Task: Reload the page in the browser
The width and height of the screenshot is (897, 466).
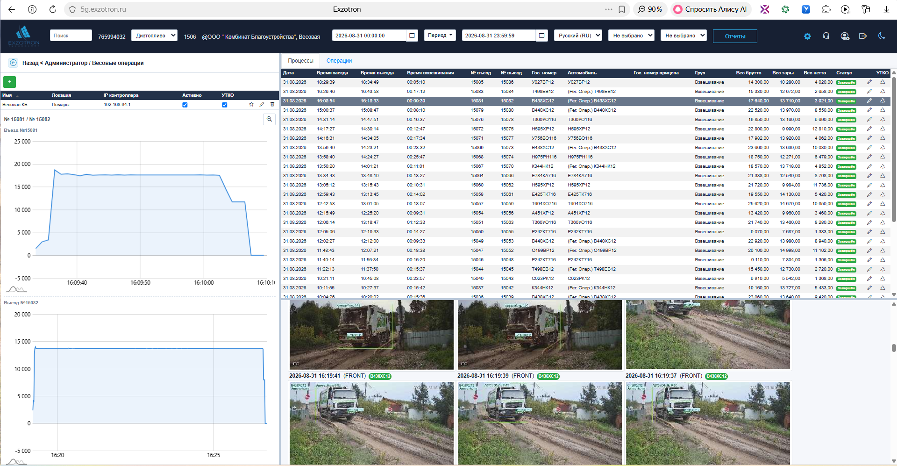Action: tap(53, 9)
